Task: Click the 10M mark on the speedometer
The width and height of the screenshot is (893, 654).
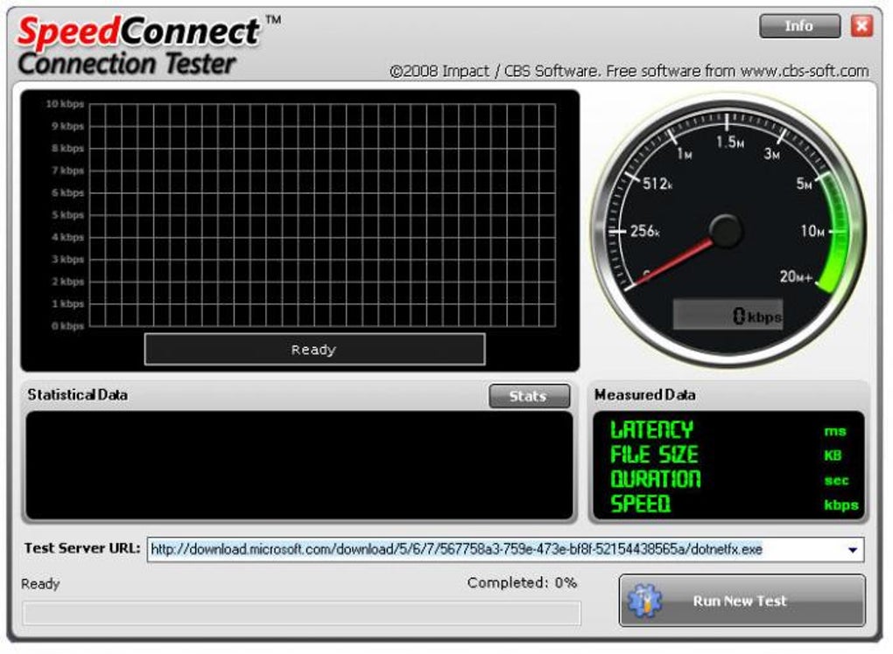Action: [812, 231]
